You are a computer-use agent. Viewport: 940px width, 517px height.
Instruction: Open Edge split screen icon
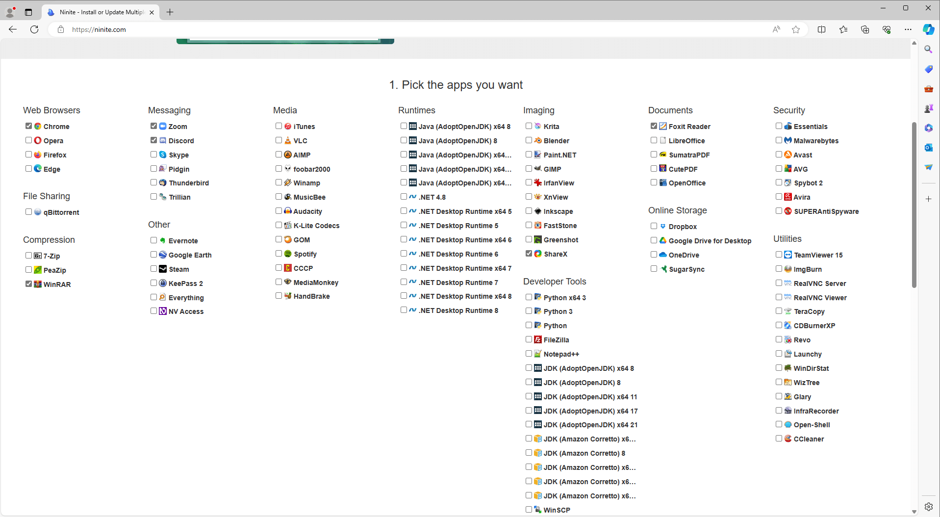(x=822, y=29)
